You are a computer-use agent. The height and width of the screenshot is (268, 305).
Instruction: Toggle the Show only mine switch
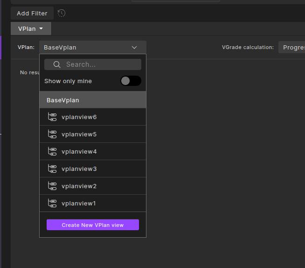(x=131, y=81)
